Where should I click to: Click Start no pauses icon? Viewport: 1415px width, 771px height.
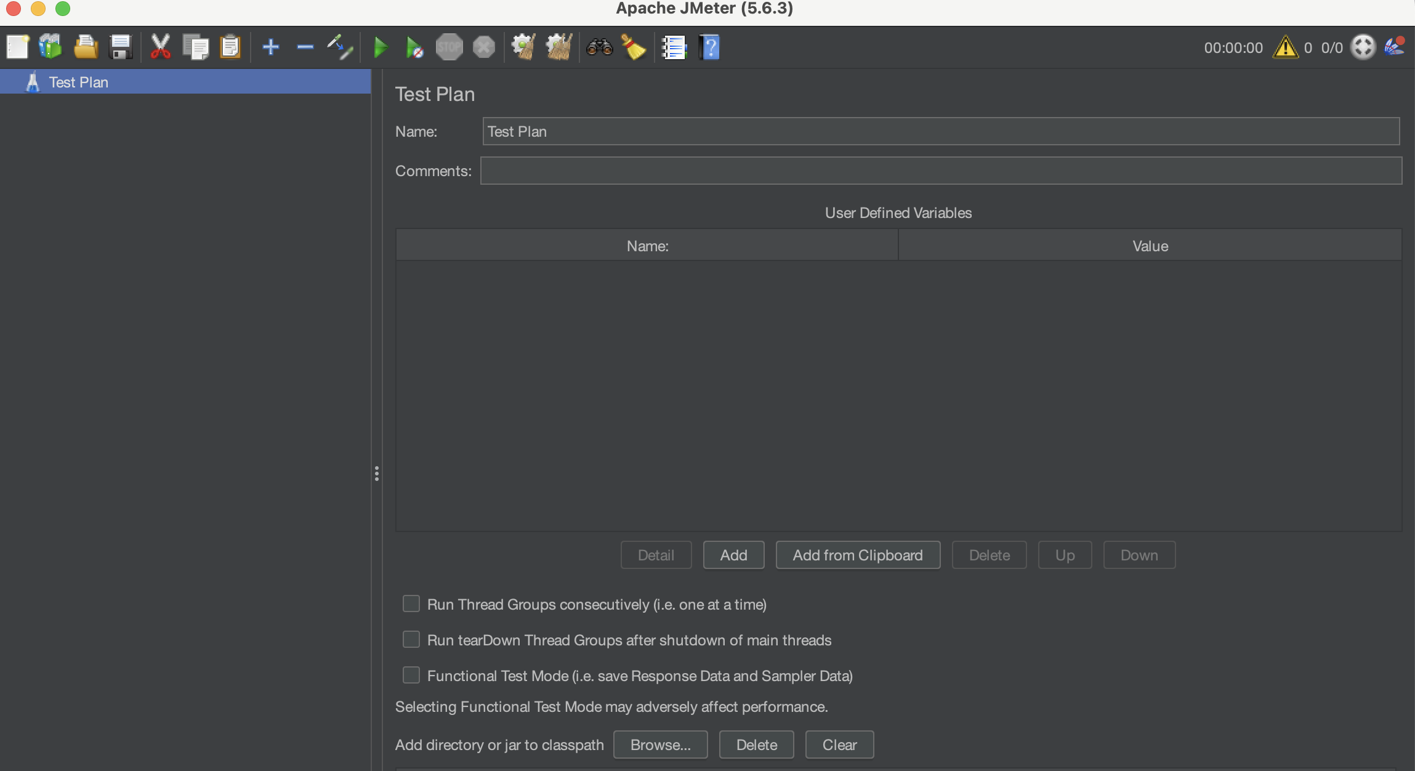coord(414,47)
